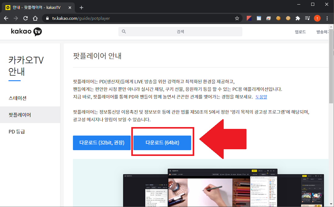Click the 카카오TV 안내 sidebar heading
The width and height of the screenshot is (334, 207).
coord(26,66)
